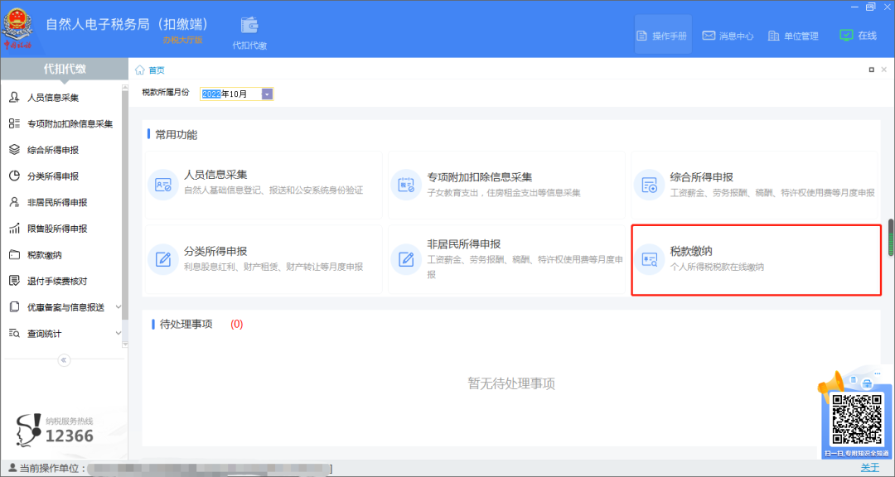Click the 办税大厅版 label
The width and height of the screenshot is (895, 477).
click(x=182, y=40)
